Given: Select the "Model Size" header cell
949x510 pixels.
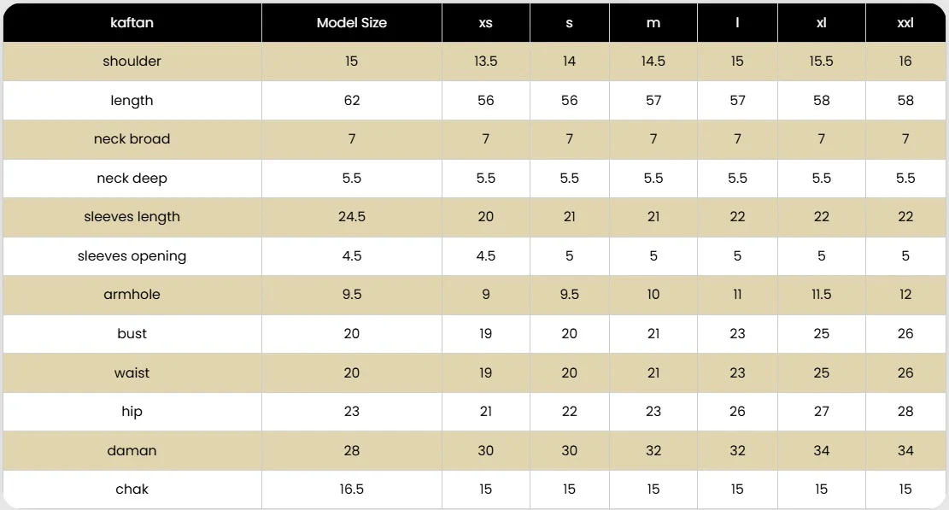Looking at the screenshot, I should tap(351, 23).
